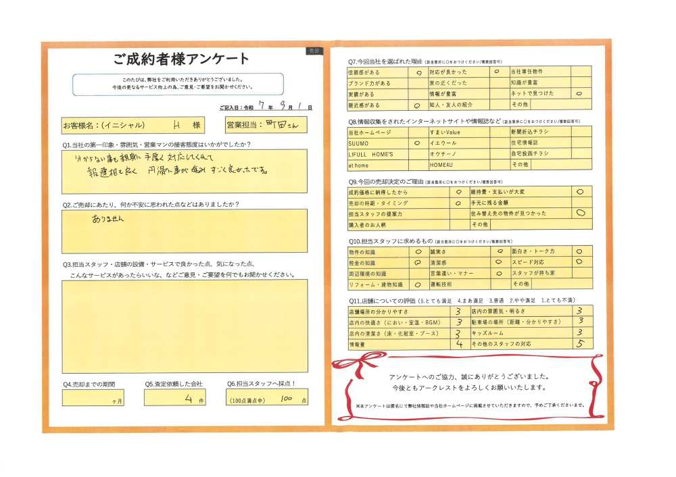Toggle the SUUMO checkbox in Q8
This screenshot has width=676, height=477.
click(417, 144)
